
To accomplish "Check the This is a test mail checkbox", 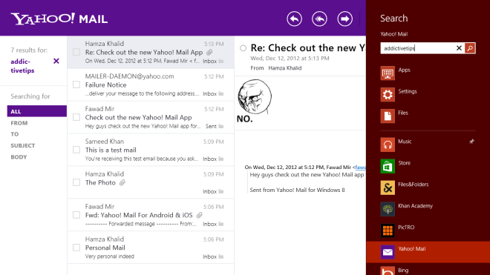I will click(x=76, y=150).
